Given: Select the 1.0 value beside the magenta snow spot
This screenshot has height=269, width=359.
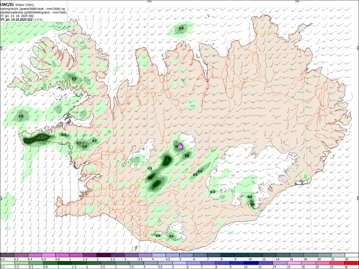Looking at the screenshot, I should click(x=187, y=156).
